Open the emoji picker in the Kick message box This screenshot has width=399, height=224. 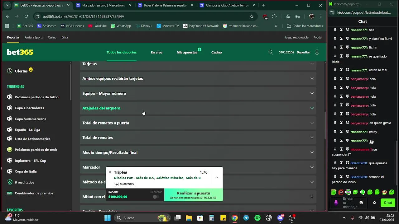pyautogui.click(x=361, y=203)
